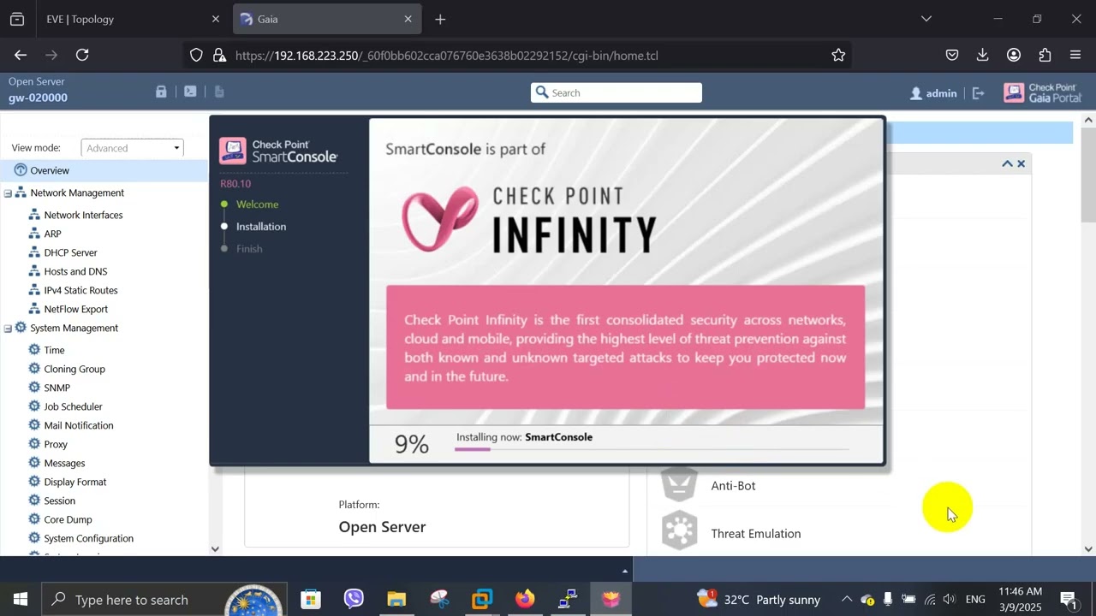Screen dimensions: 1096x616
Task: Open SNMP settings page
Action: [57, 388]
